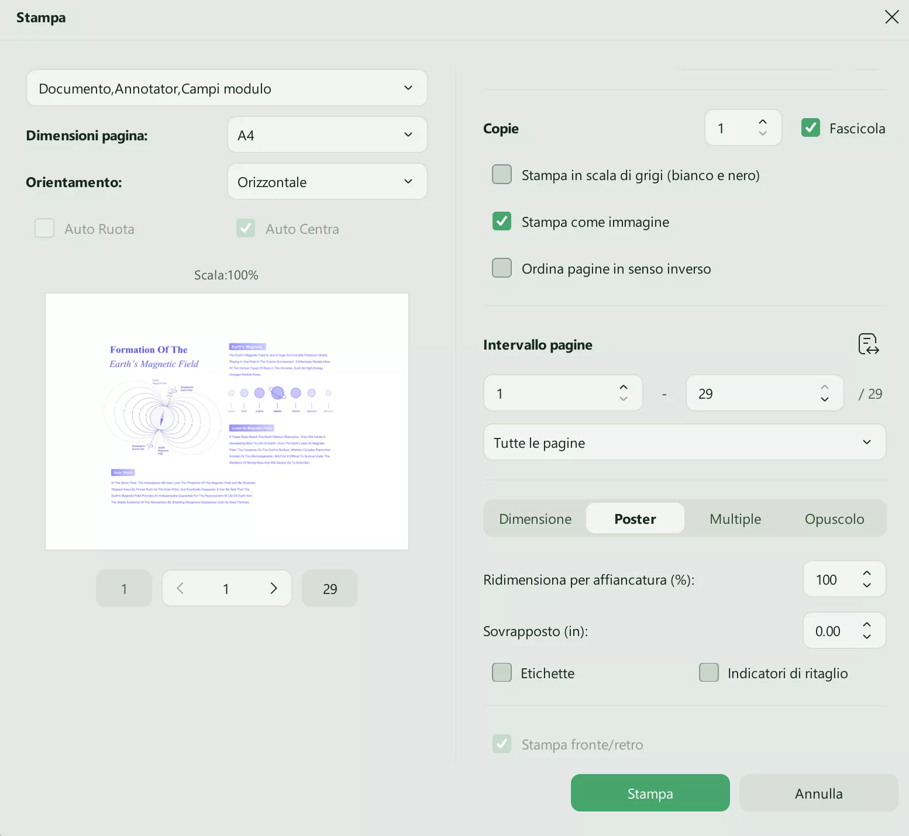Decrease the end page of range
The image size is (909, 836).
(x=825, y=399)
